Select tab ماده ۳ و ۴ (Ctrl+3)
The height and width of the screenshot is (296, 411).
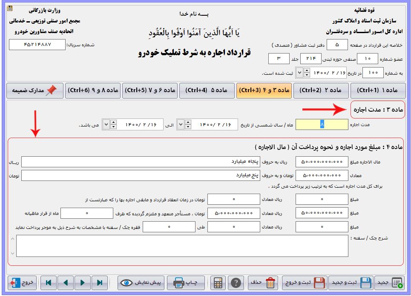tap(264, 90)
